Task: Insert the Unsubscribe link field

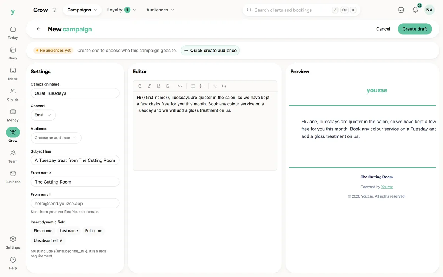Action: tap(48, 240)
